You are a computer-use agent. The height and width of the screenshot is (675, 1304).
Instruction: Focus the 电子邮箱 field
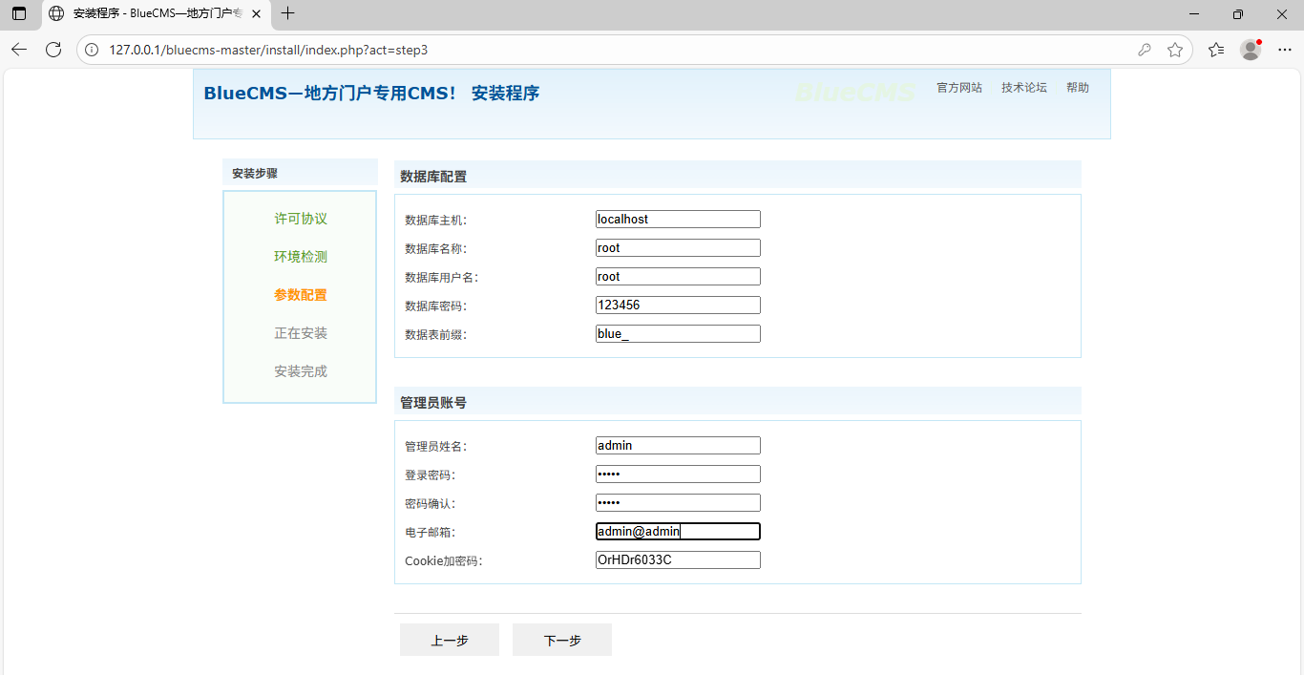pos(678,532)
